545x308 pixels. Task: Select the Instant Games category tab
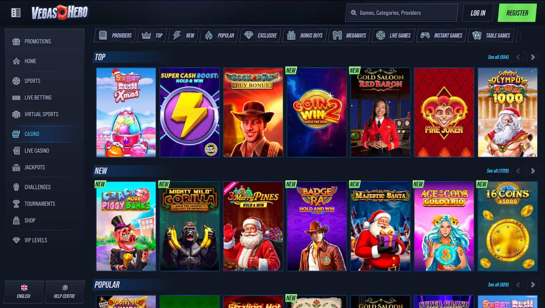442,35
